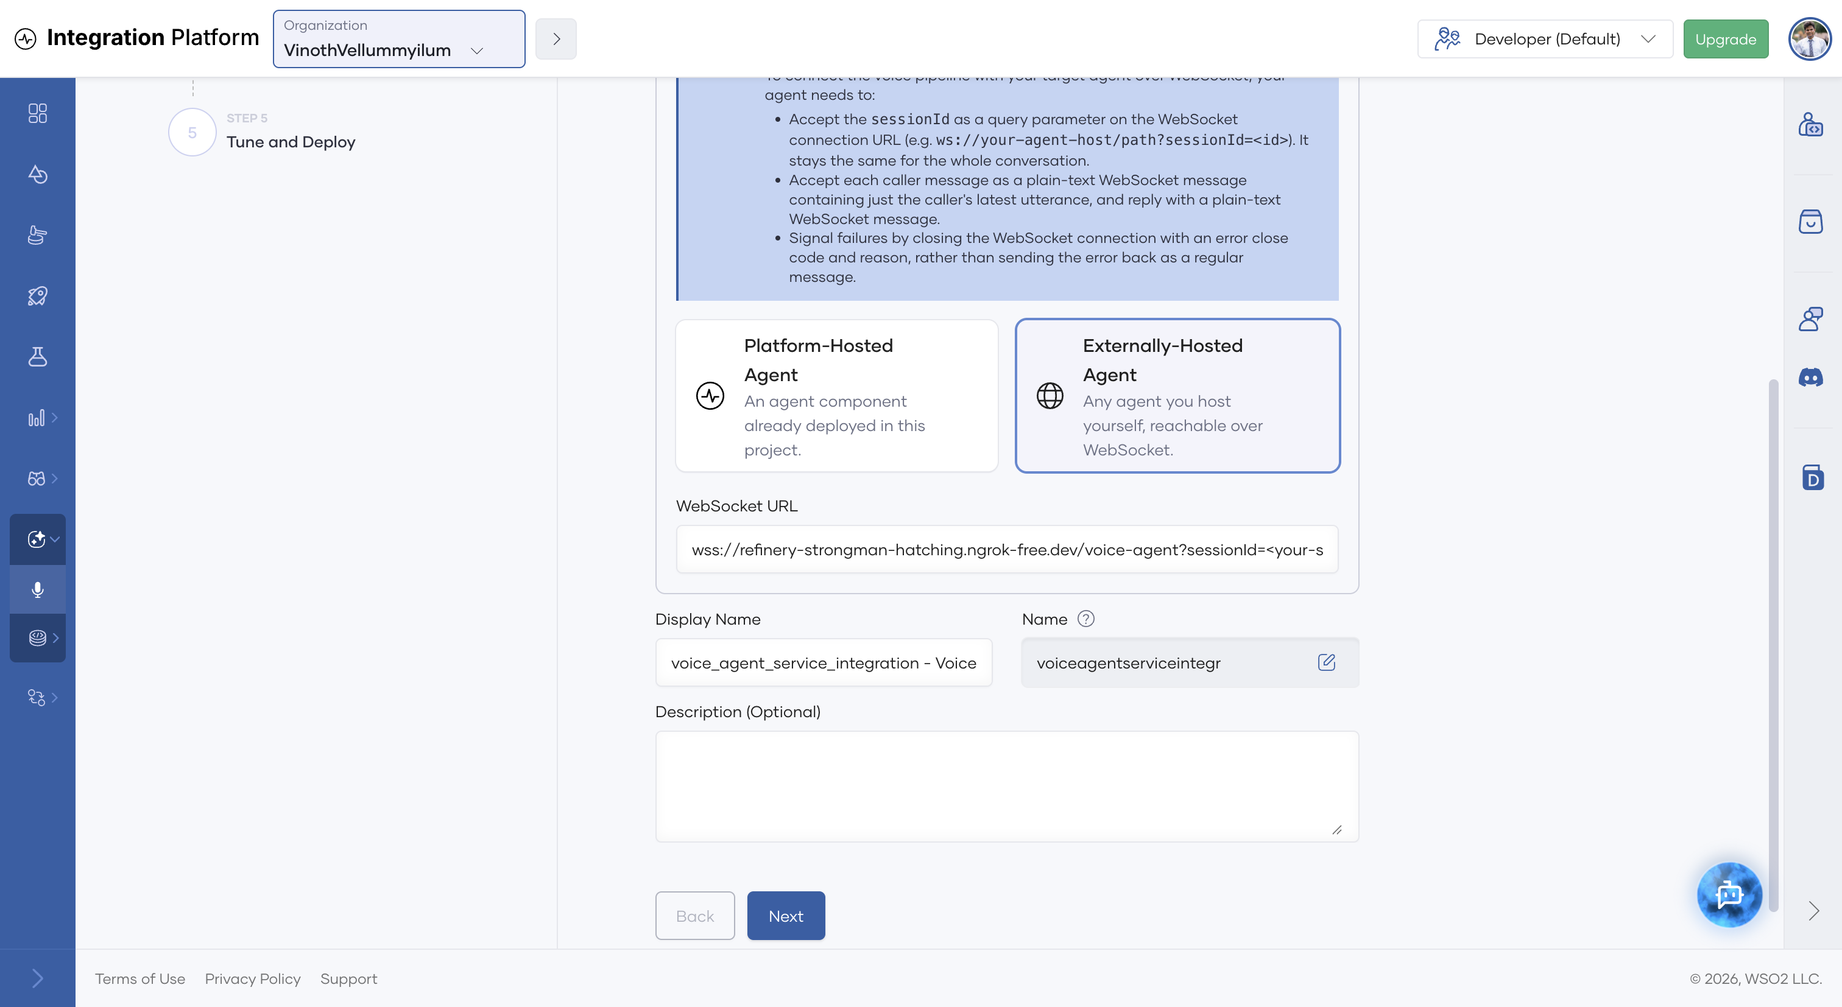This screenshot has height=1007, width=1842.
Task: Expand the right rail chevron arrow
Action: 1813,911
